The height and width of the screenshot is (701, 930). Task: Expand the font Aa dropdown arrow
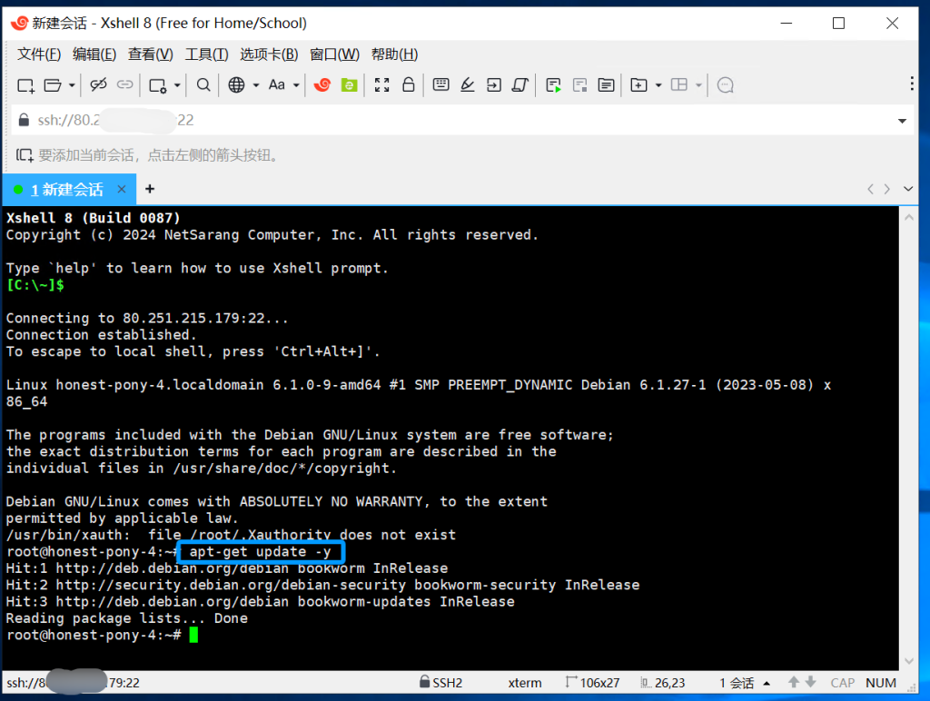click(296, 85)
